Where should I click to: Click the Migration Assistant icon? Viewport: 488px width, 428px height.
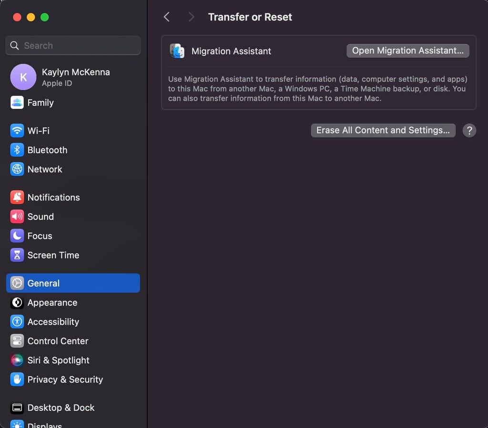point(177,51)
